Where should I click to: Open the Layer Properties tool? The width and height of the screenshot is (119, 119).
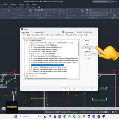coord(30,12)
